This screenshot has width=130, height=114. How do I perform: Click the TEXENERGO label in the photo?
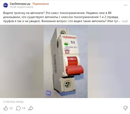click(x=69, y=37)
